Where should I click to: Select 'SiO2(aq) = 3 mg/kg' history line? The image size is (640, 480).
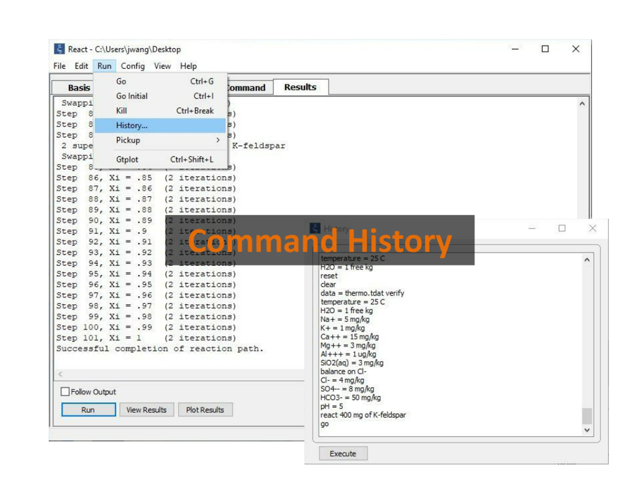pos(352,362)
